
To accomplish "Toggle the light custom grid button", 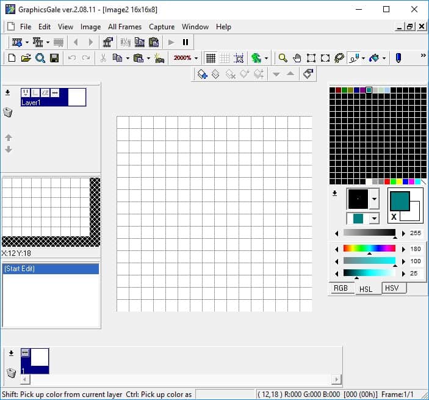I will pos(225,58).
